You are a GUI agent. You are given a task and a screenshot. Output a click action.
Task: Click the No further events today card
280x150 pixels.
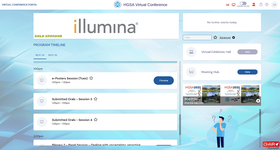click(222, 22)
